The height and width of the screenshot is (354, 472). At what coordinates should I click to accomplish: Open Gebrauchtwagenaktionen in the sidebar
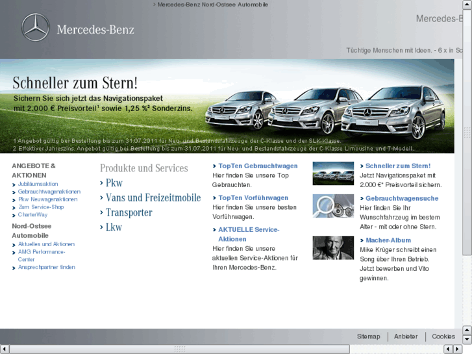[x=49, y=192]
